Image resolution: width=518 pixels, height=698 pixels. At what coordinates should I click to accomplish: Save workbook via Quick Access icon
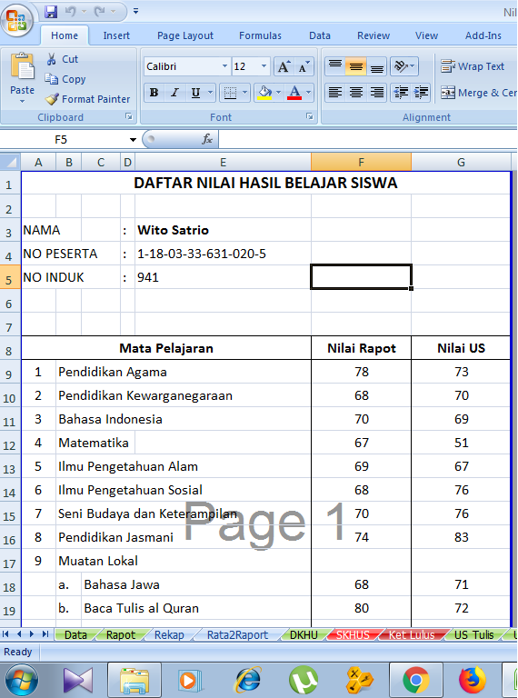pos(51,12)
